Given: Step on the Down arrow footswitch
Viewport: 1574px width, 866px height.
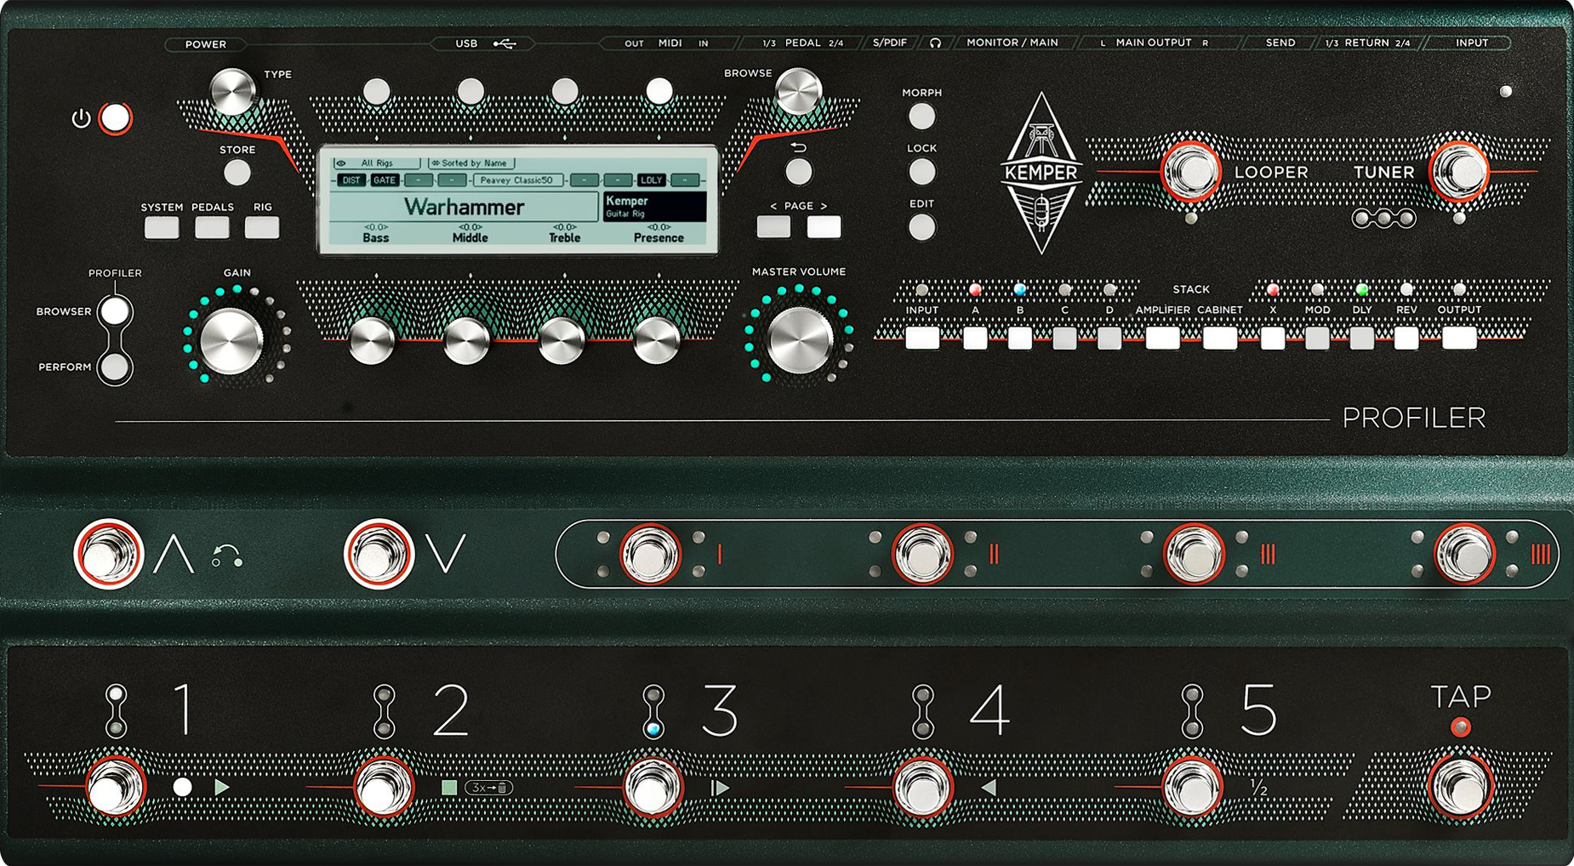Looking at the screenshot, I should point(379,554).
